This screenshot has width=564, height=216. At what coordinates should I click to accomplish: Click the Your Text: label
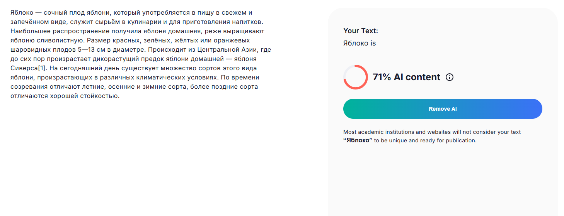361,31
